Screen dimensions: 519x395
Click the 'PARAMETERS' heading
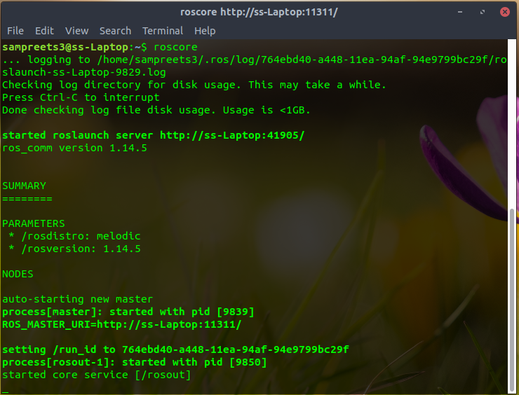pyautogui.click(x=34, y=223)
